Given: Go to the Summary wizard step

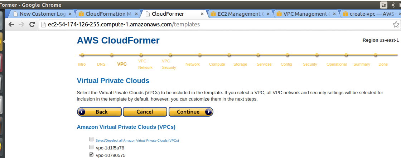Looking at the screenshot, I should tap(362, 64).
